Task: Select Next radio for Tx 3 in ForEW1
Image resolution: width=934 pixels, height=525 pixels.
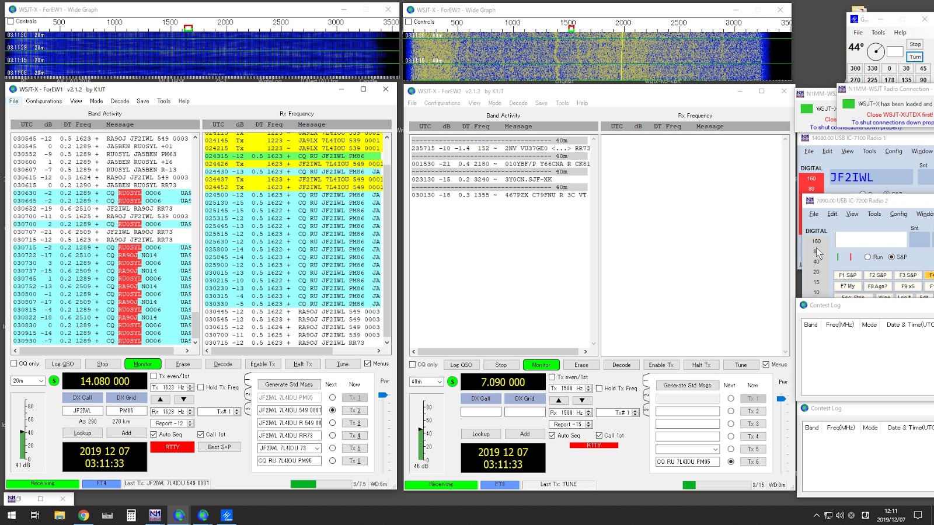Action: [332, 423]
